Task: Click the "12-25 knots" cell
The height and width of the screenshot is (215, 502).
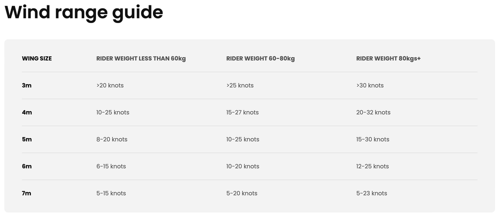Action: click(x=373, y=166)
